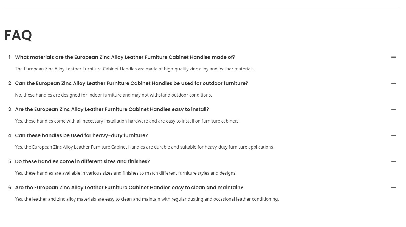Click answer about regular dusting and leather conditioning
Image resolution: width=406 pixels, height=227 pixels.
(147, 199)
